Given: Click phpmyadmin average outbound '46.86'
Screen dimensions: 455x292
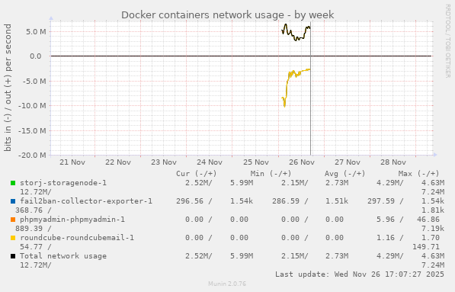Looking at the screenshot, I should point(428,220).
